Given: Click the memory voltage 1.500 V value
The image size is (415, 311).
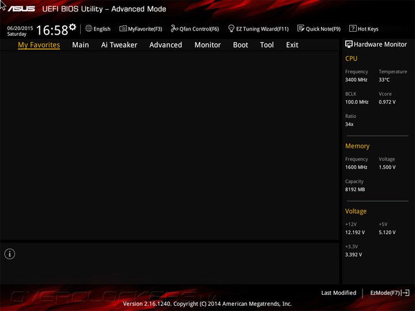Looking at the screenshot, I should [x=387, y=167].
